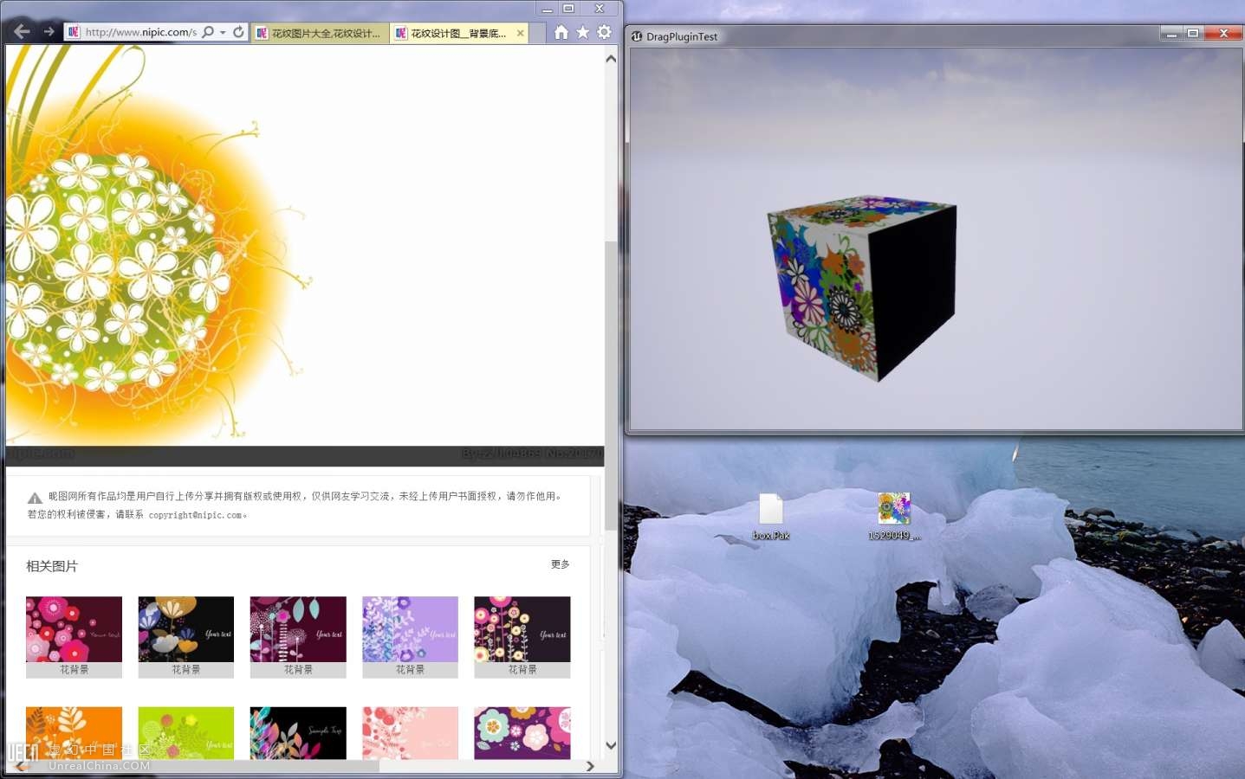Image resolution: width=1245 pixels, height=779 pixels.
Task: Expand the address bar dropdown arrow
Action: click(x=223, y=32)
